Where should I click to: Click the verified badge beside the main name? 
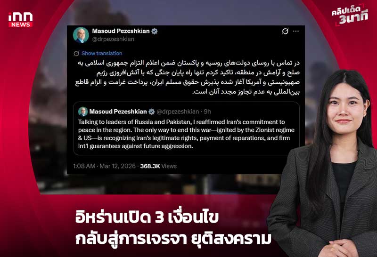click(155, 31)
